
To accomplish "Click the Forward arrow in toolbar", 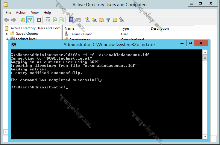I will (13, 20).
